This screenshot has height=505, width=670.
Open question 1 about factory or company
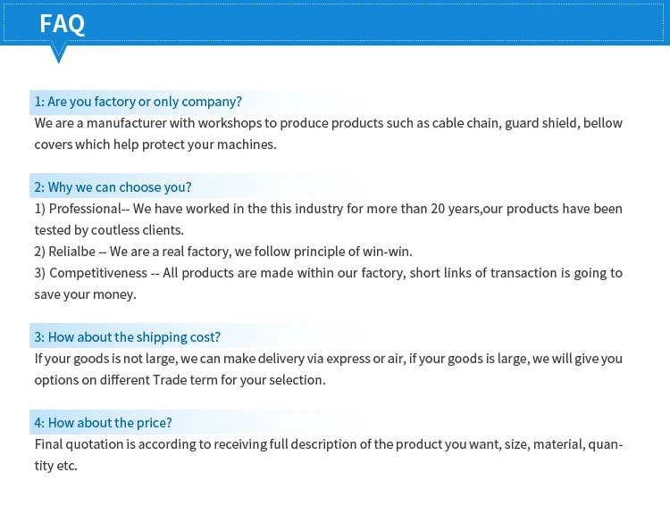138,102
